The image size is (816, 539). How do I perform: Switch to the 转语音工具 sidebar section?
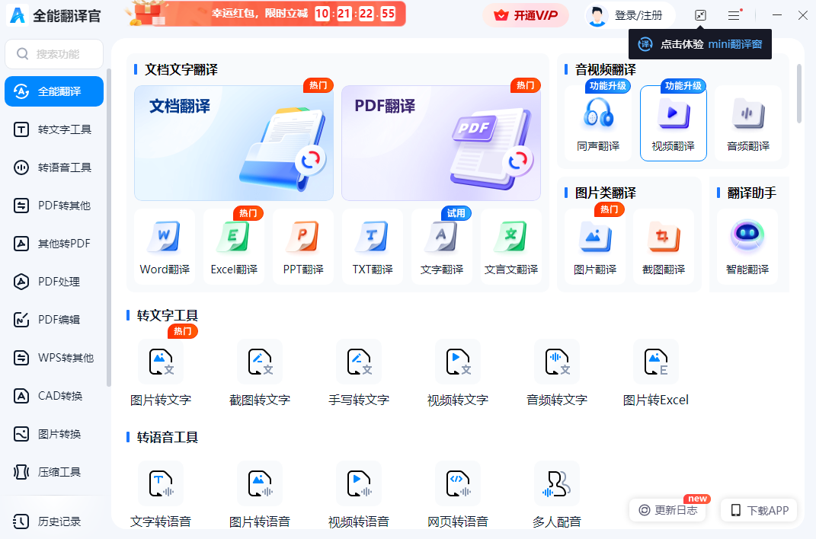click(x=53, y=167)
